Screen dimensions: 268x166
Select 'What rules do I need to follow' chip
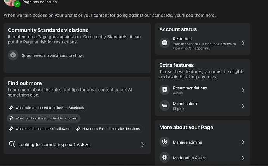coord(47,108)
